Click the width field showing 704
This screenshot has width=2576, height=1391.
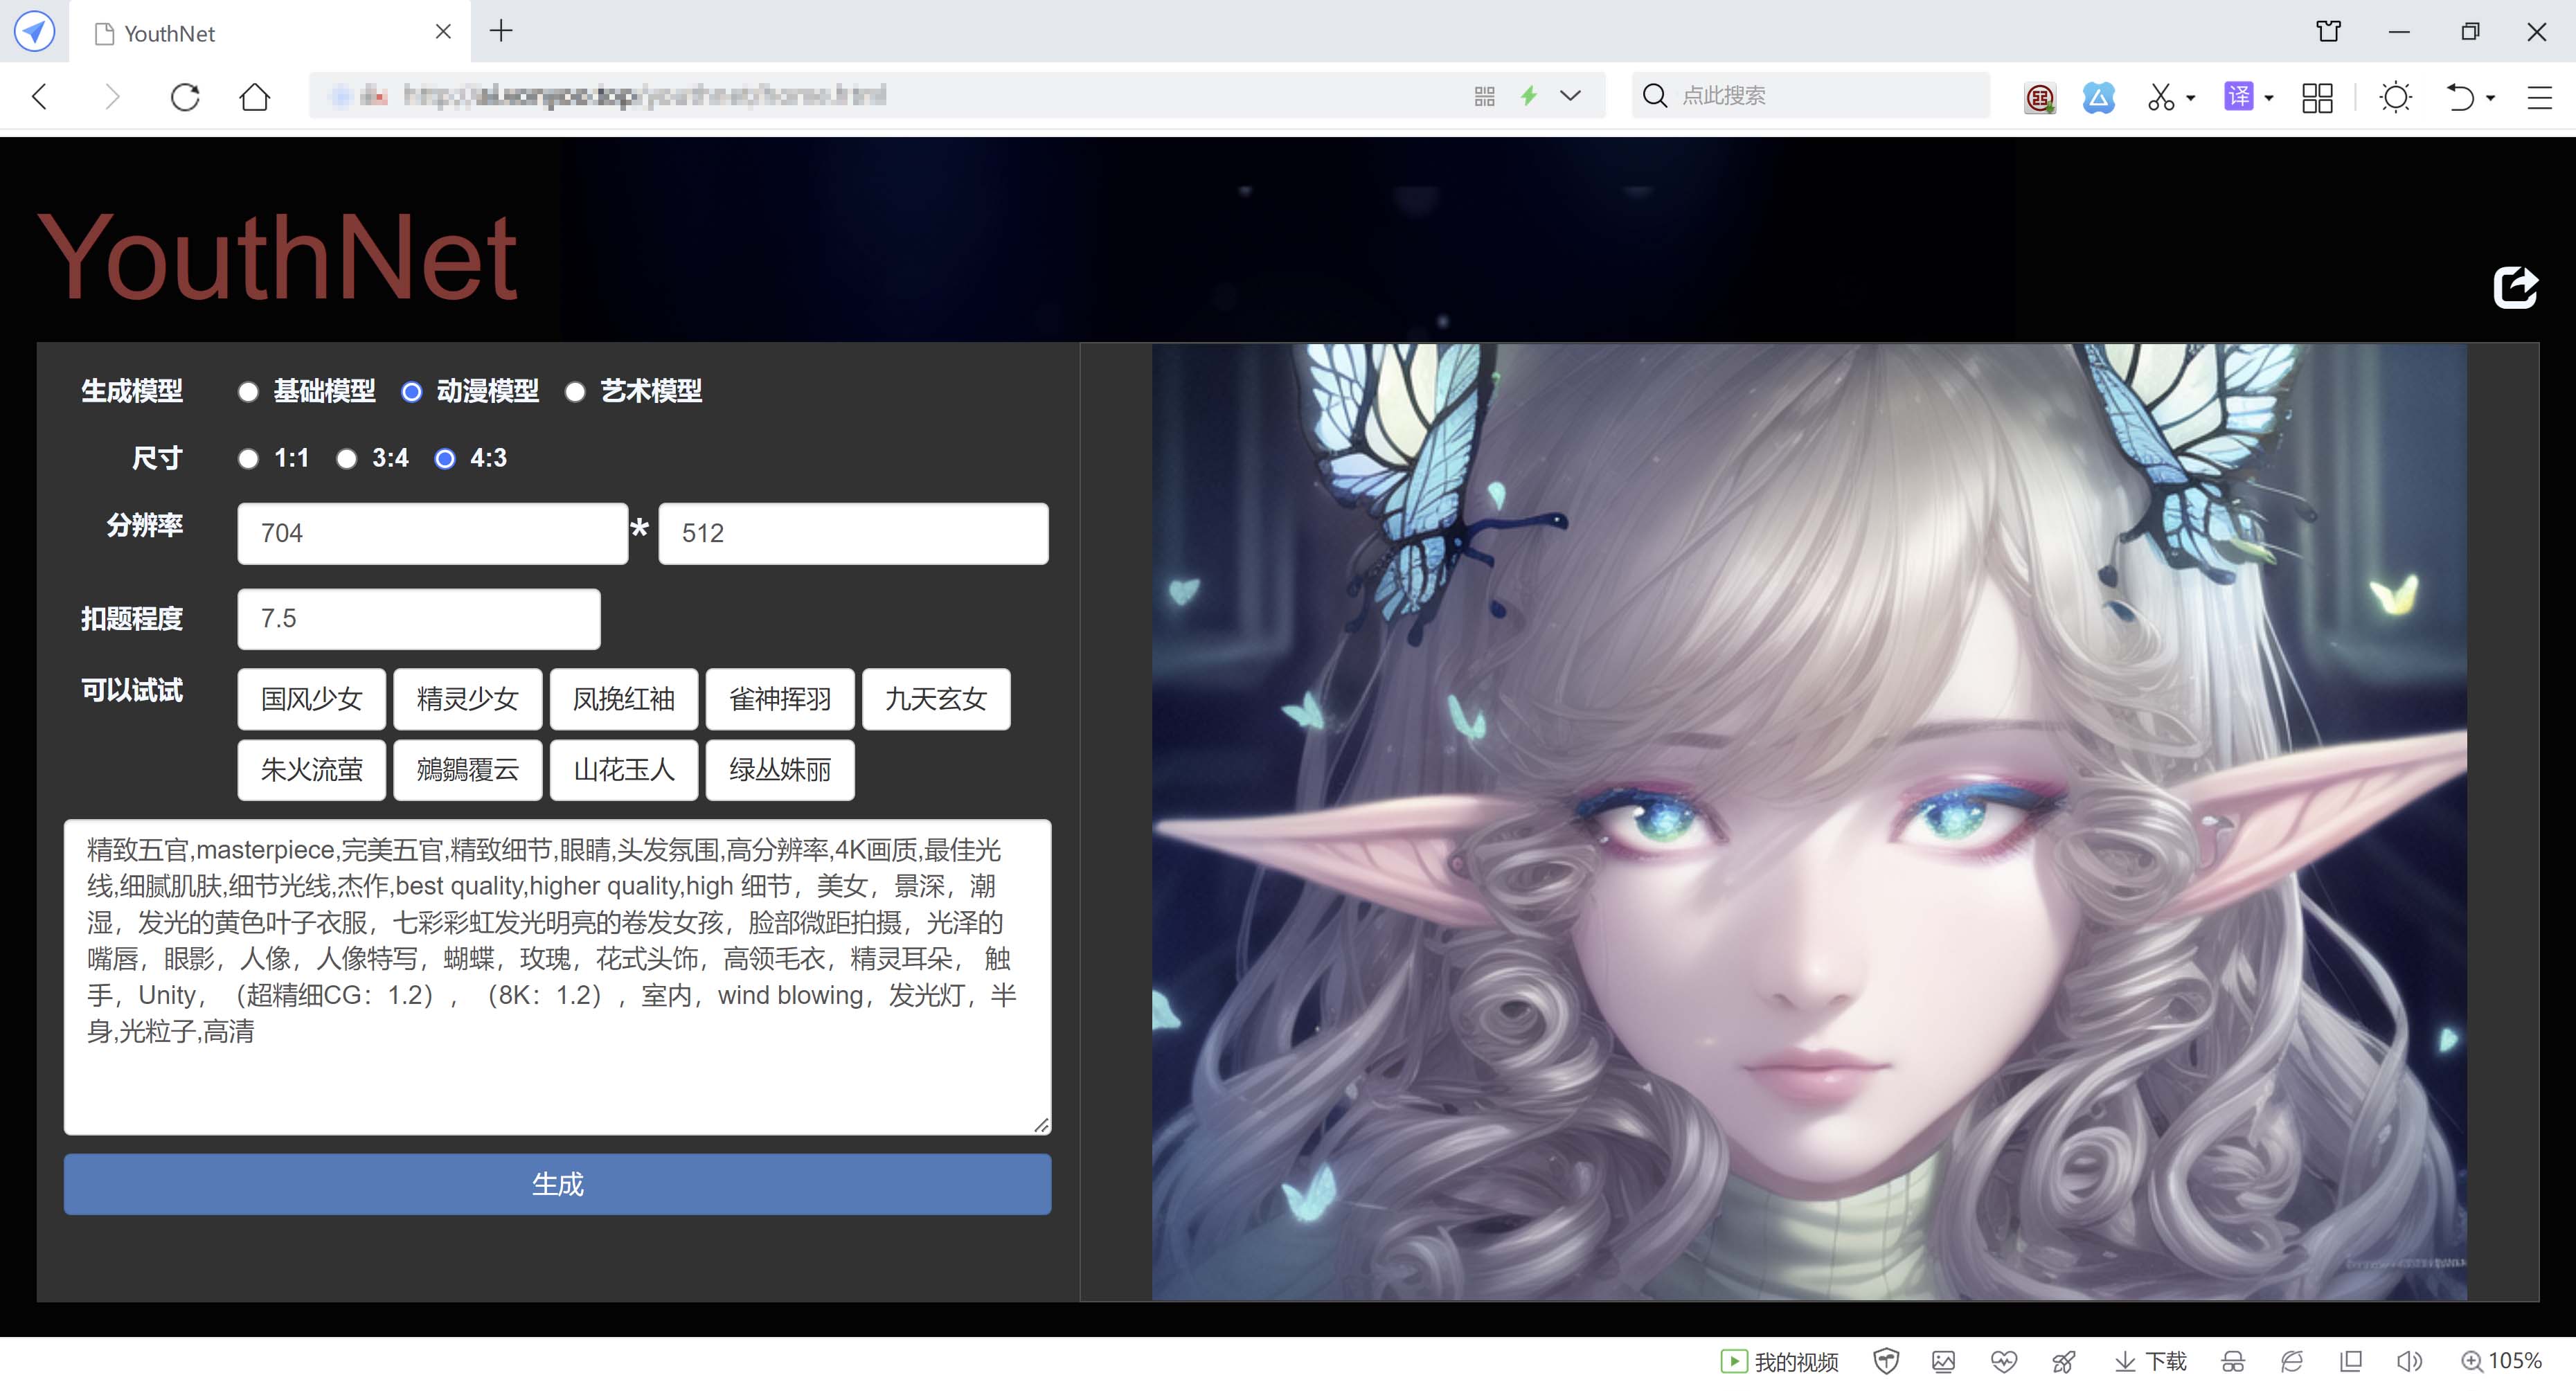click(432, 534)
